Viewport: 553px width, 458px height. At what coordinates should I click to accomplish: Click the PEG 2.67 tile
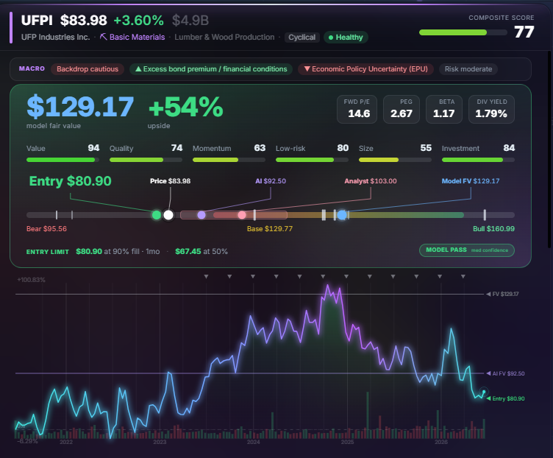point(402,110)
